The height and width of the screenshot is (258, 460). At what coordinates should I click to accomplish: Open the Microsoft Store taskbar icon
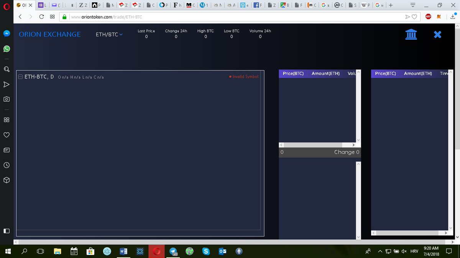point(91,251)
